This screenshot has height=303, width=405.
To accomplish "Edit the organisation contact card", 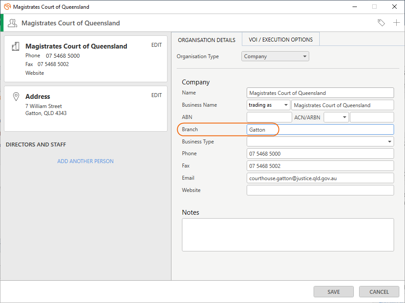I will [157, 45].
